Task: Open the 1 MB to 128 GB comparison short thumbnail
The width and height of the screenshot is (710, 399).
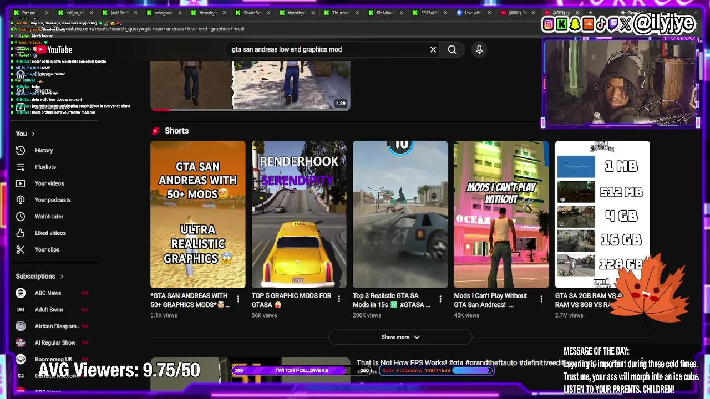Action: 602,214
